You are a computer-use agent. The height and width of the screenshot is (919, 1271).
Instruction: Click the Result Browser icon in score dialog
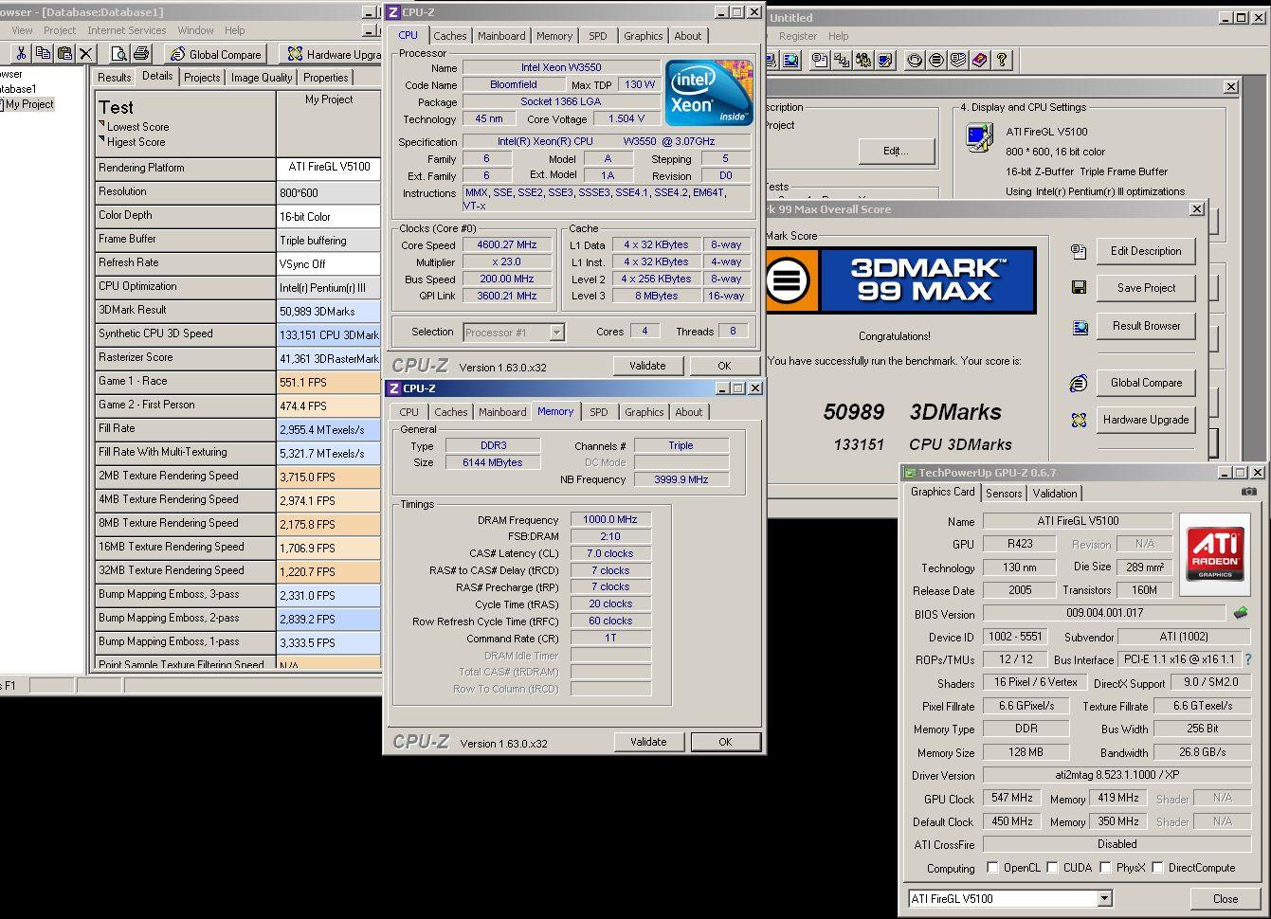point(1080,327)
